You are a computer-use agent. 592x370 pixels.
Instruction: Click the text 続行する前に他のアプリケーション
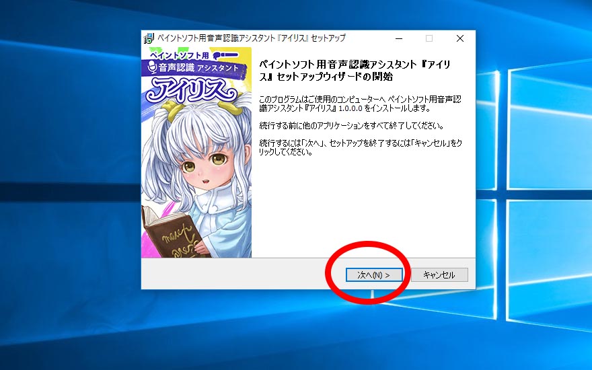click(x=311, y=126)
